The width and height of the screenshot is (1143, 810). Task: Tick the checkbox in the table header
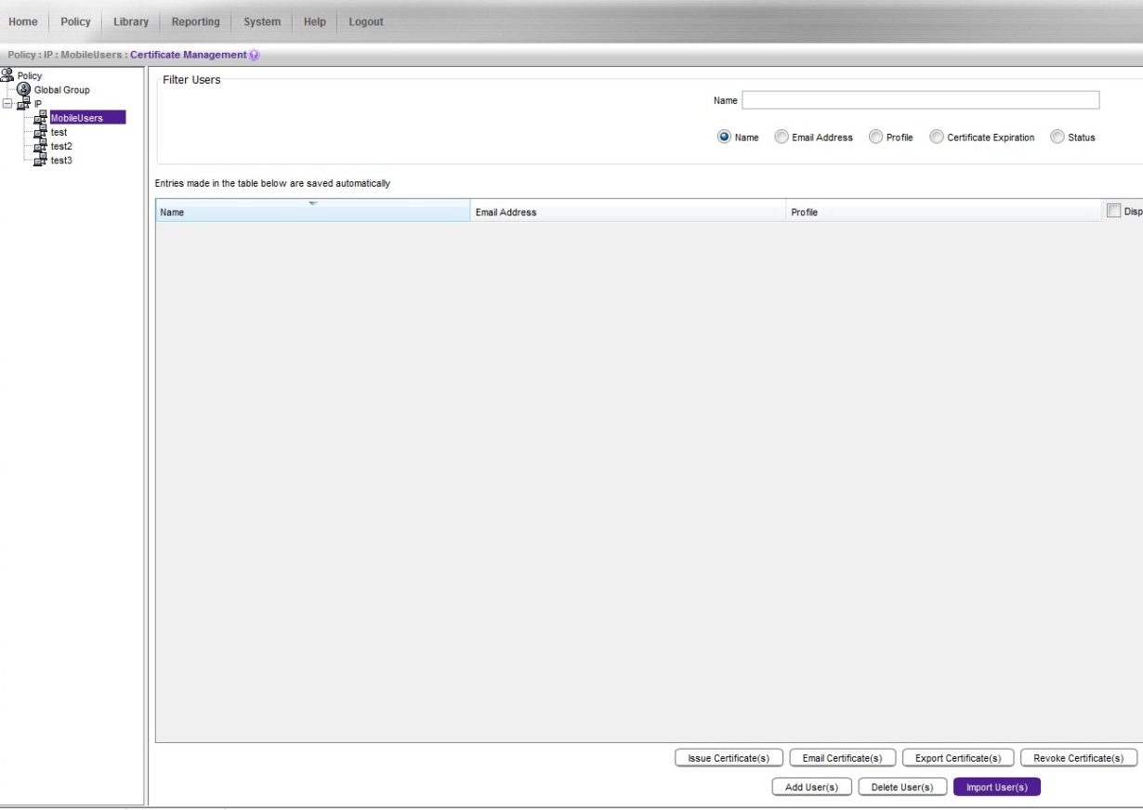tap(1114, 211)
